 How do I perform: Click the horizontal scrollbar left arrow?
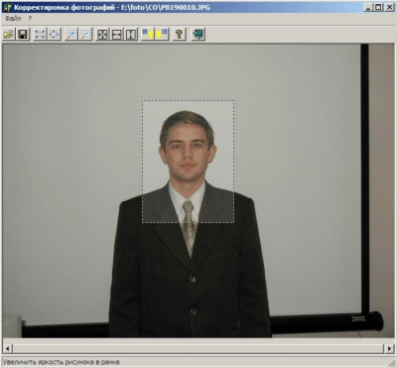point(8,348)
